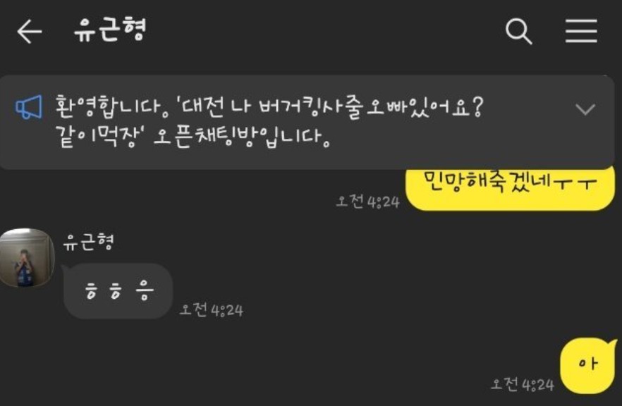
Task: Tap the 유근형 chat room title
Action: (110, 30)
